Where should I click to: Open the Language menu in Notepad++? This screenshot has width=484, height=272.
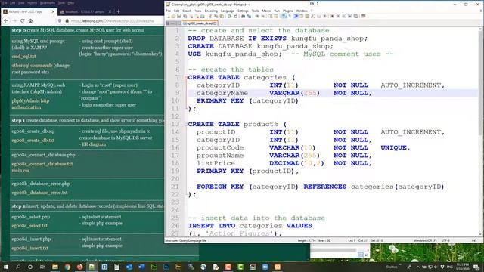click(228, 11)
